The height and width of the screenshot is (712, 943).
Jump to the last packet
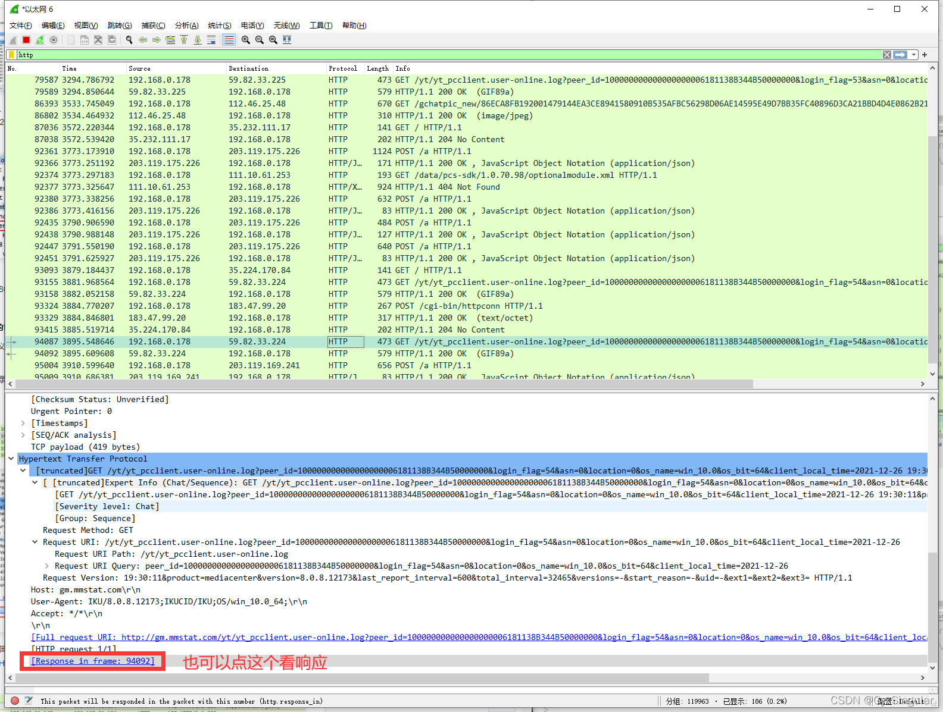198,40
